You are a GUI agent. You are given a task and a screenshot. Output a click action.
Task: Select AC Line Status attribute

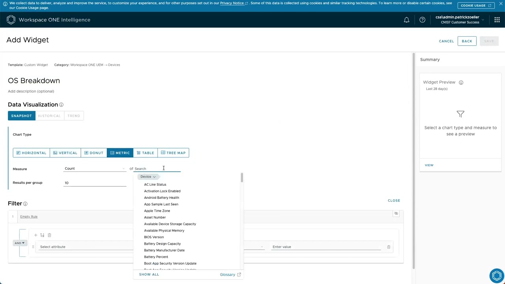155,185
